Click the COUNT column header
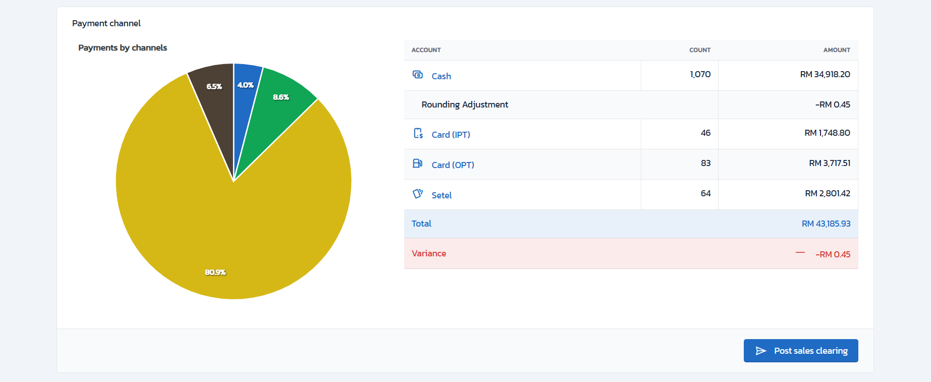 coord(699,50)
